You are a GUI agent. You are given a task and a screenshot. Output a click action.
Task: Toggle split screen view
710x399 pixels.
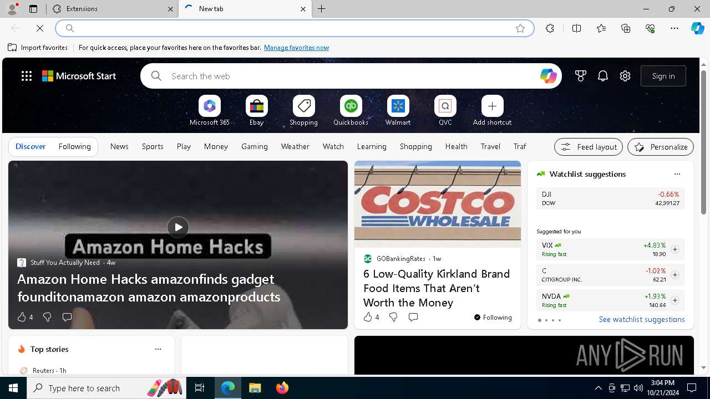point(576,28)
